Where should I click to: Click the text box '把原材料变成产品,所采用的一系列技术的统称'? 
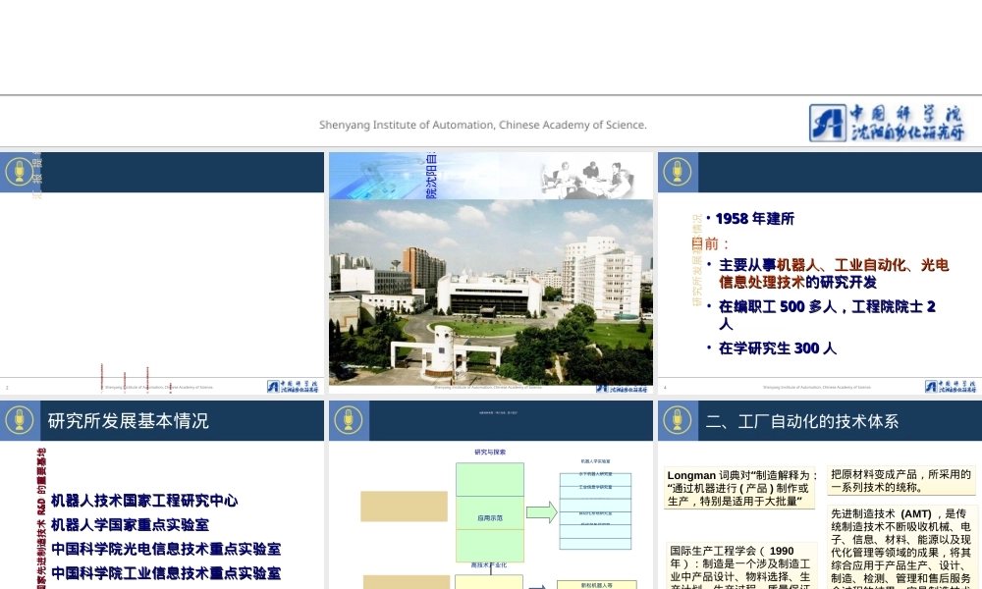click(901, 481)
